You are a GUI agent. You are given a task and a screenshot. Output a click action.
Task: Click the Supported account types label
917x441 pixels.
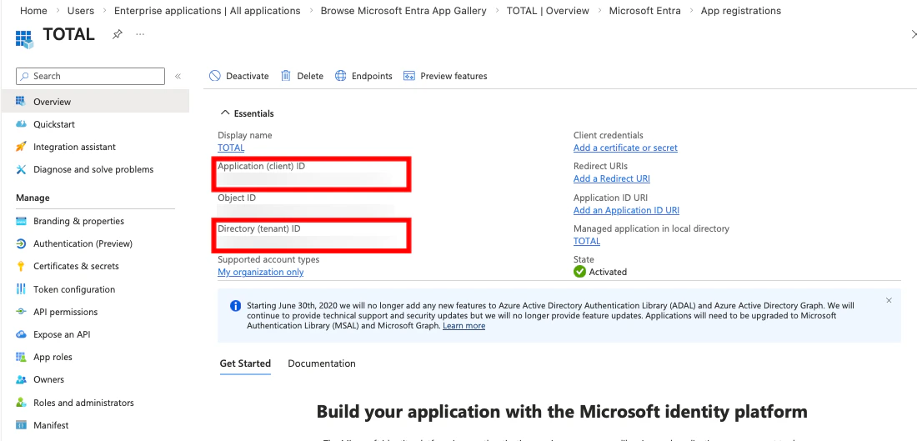click(268, 259)
